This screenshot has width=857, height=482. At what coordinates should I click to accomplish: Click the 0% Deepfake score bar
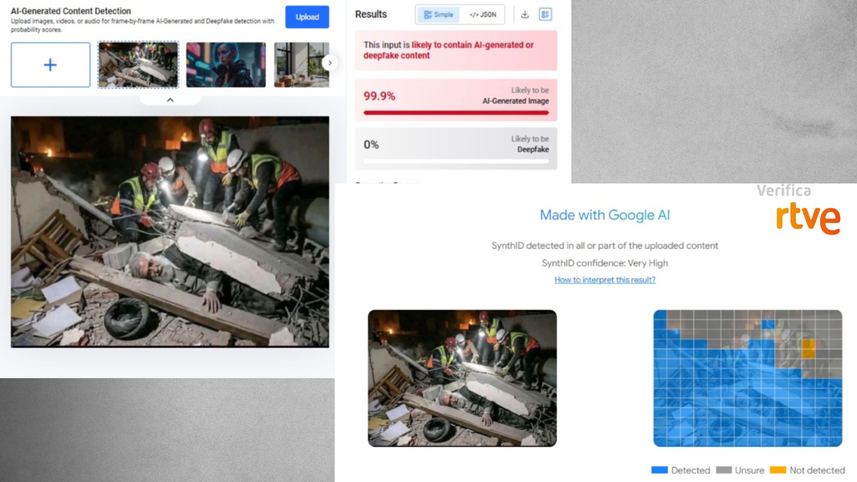click(456, 161)
